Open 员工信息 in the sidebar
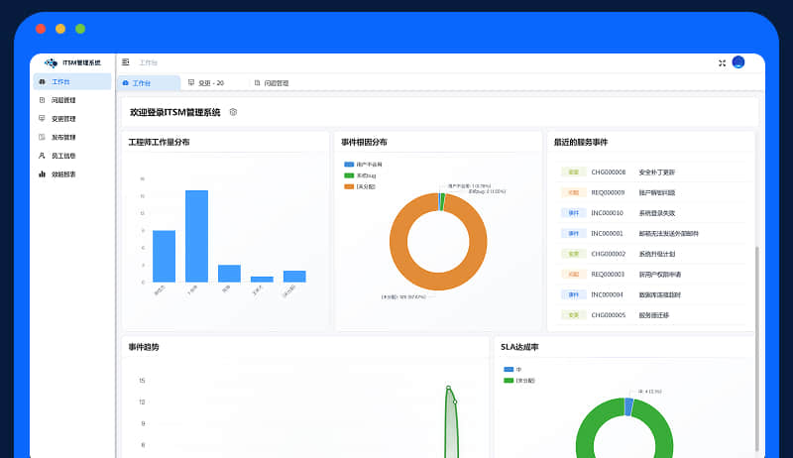This screenshot has width=793, height=458. [63, 156]
